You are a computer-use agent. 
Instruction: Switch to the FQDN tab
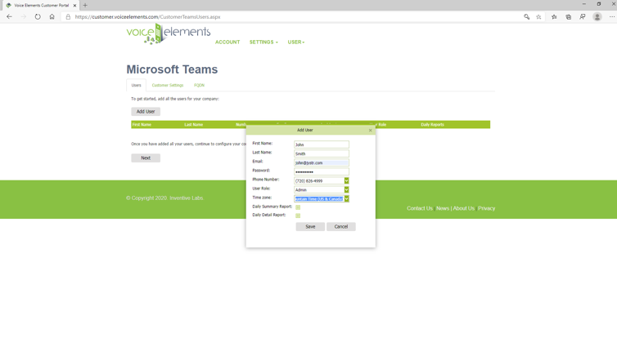tap(199, 85)
